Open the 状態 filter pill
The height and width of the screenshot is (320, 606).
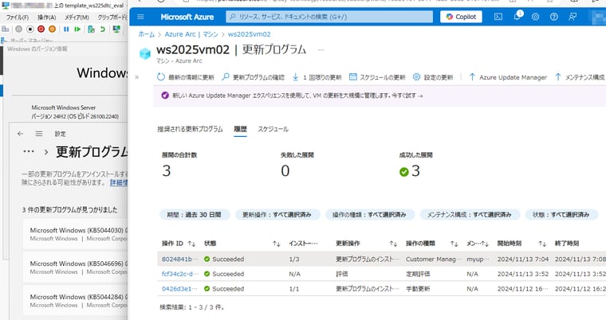(x=561, y=215)
